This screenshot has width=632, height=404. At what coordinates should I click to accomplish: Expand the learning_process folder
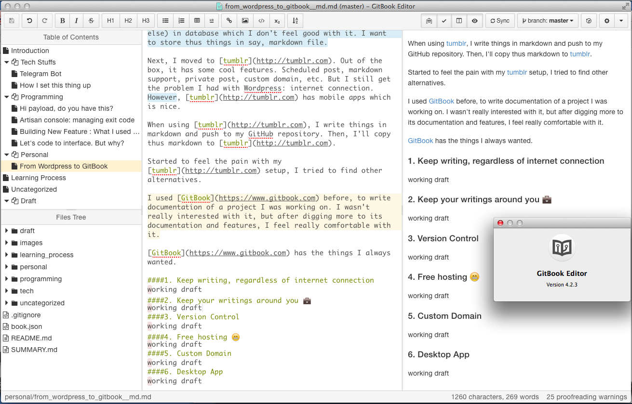6,255
